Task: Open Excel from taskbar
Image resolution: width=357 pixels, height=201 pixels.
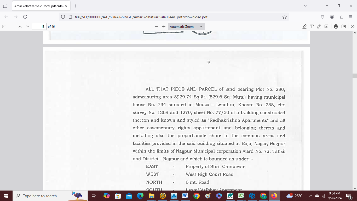Action: click(x=241, y=196)
